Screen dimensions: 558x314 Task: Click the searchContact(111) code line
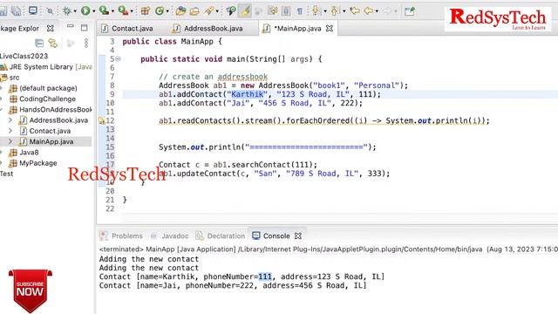click(238, 165)
